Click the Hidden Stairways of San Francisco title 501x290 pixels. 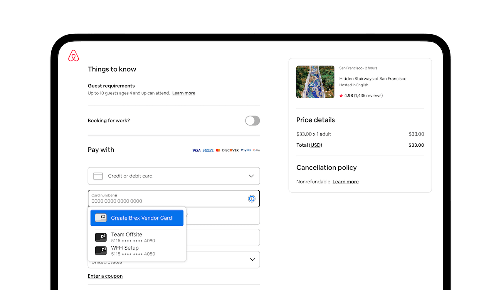pyautogui.click(x=373, y=79)
